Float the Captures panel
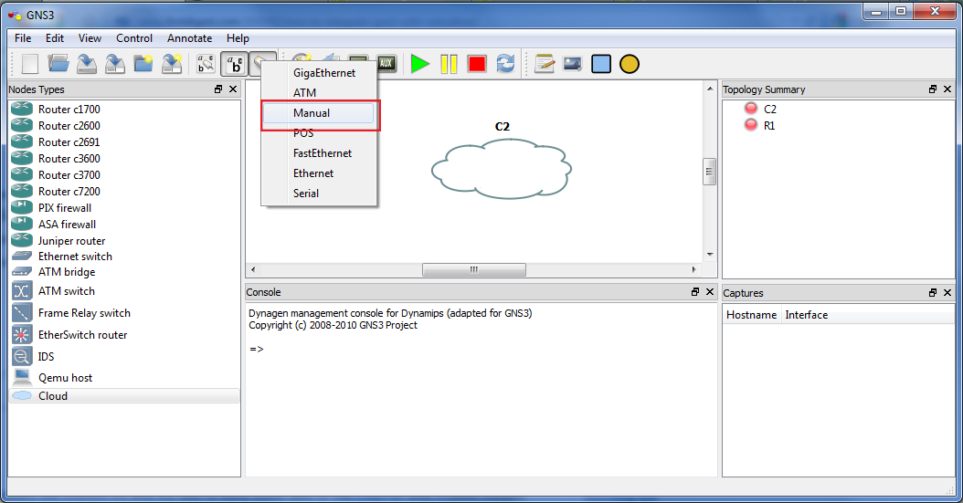Image resolution: width=963 pixels, height=503 pixels. [x=932, y=293]
